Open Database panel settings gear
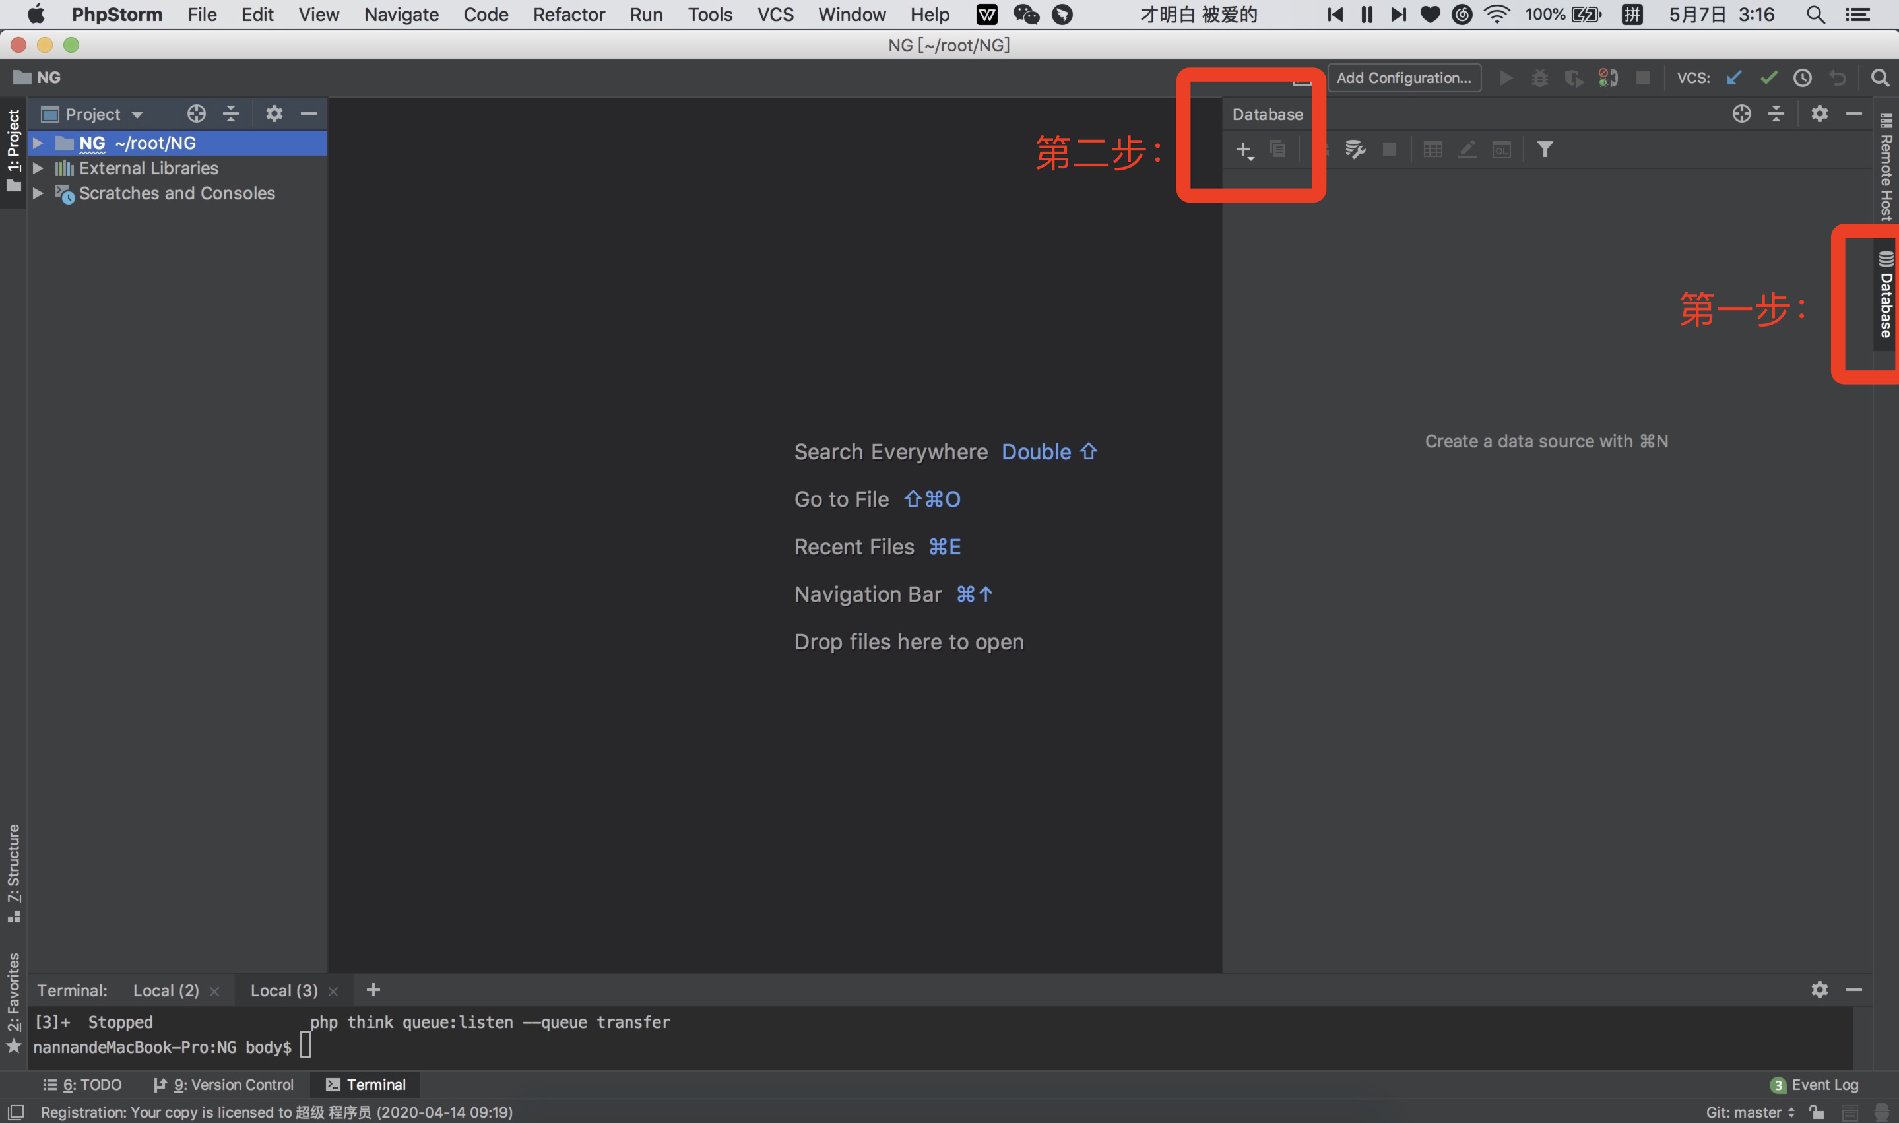 coord(1819,113)
